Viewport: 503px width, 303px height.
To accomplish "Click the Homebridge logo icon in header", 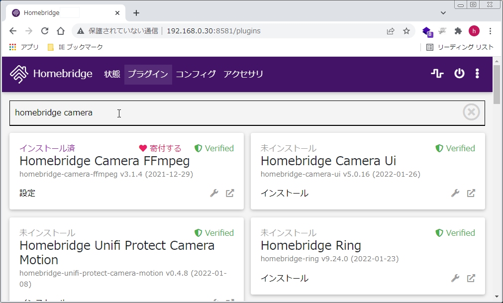I will [x=19, y=74].
